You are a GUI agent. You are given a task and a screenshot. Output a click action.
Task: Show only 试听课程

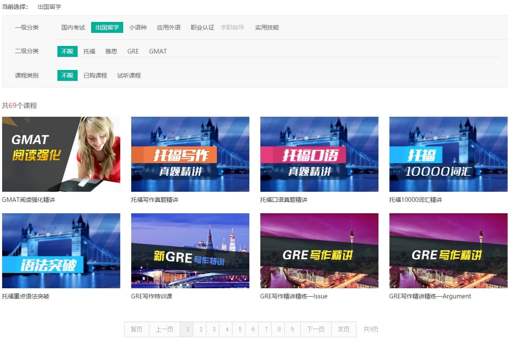point(129,75)
